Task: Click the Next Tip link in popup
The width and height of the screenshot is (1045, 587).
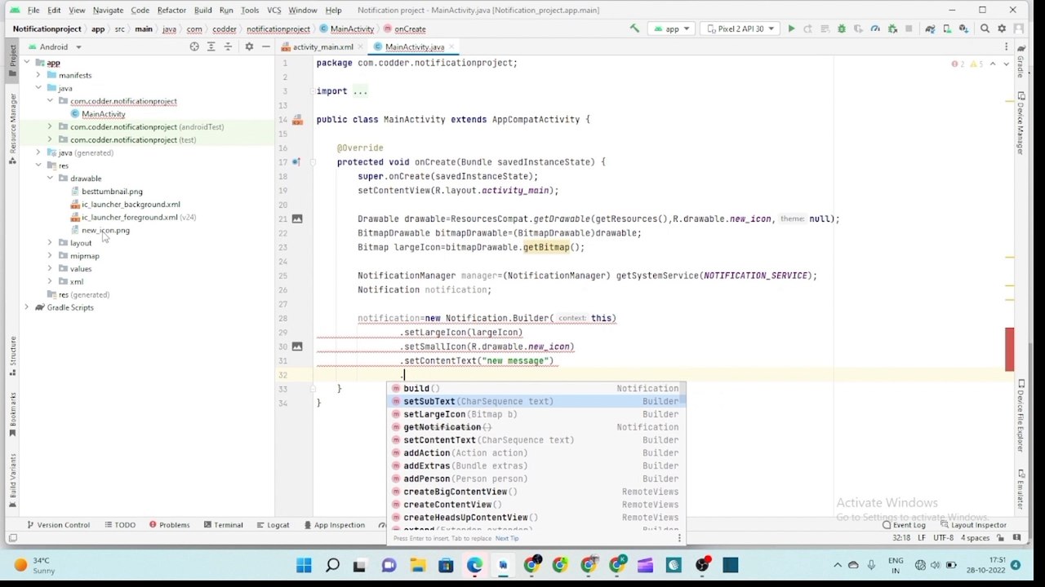Action: coord(506,538)
